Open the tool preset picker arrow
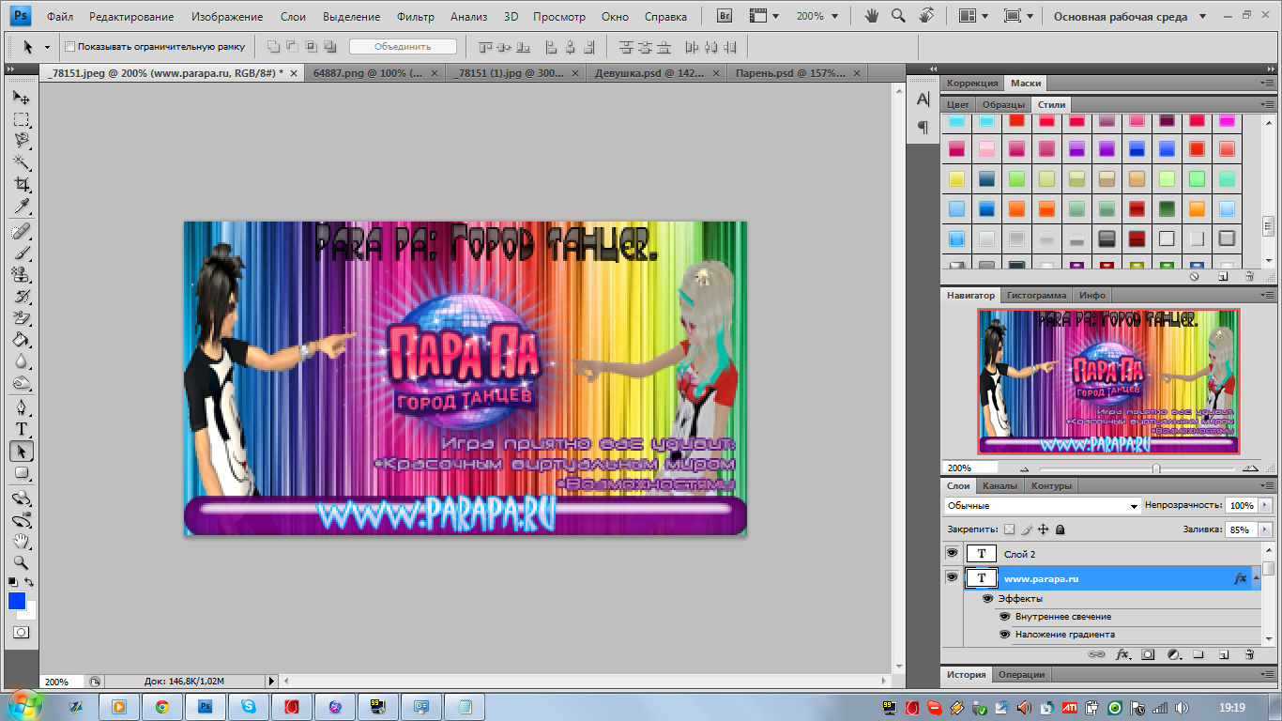The width and height of the screenshot is (1282, 721). click(47, 47)
